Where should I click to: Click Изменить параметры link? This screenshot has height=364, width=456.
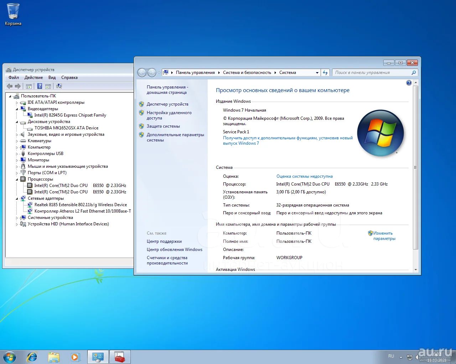tap(384, 236)
